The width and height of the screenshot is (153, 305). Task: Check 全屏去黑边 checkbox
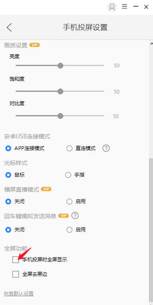click(x=16, y=274)
